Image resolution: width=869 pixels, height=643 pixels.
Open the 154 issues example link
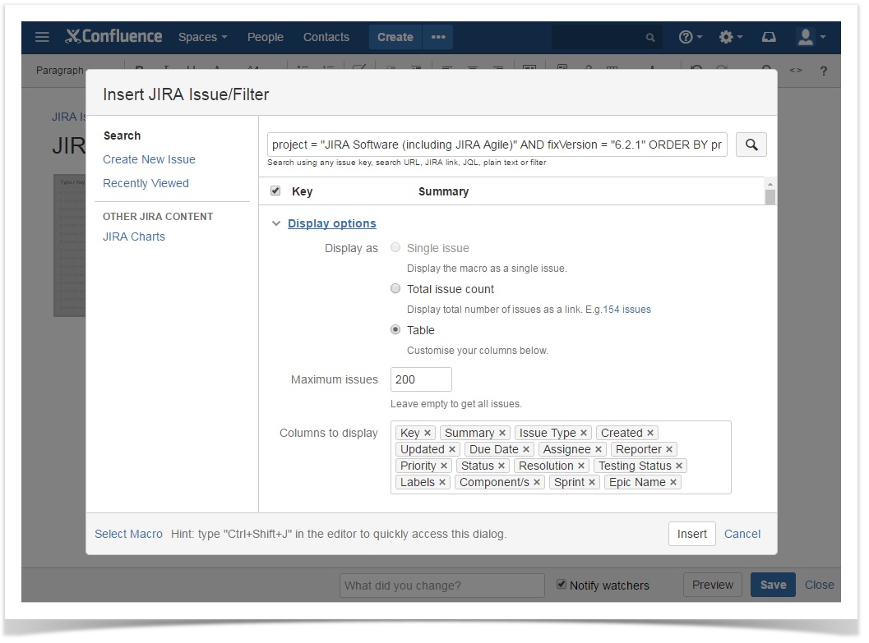pyautogui.click(x=626, y=310)
